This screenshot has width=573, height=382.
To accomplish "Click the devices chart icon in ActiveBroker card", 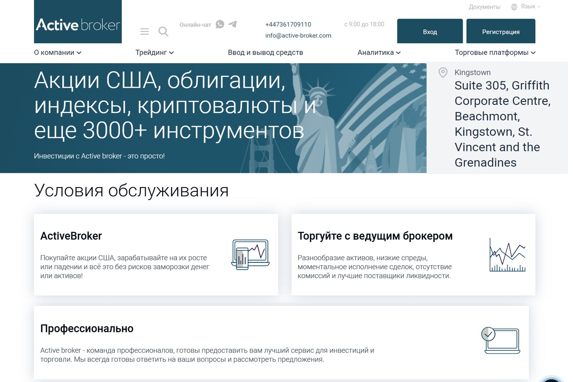I will click(250, 255).
